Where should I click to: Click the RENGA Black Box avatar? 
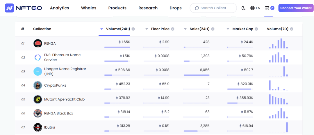38,113
